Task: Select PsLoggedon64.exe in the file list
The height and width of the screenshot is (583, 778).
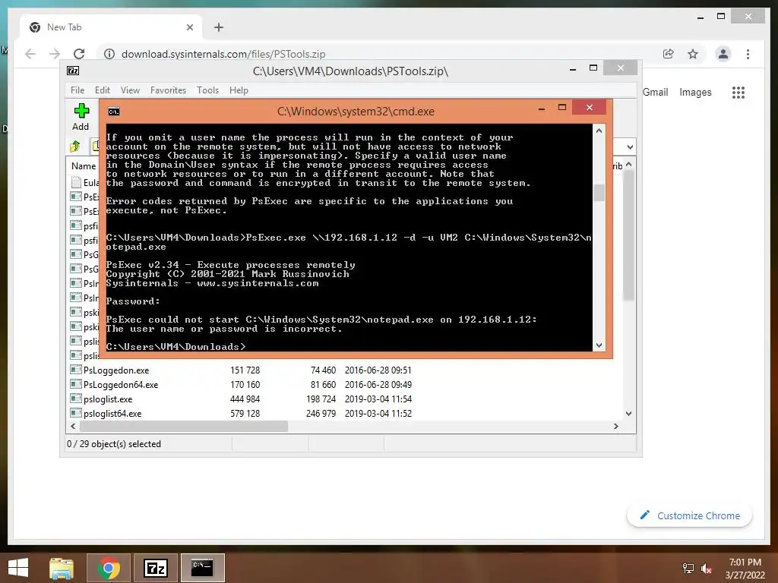Action: (x=121, y=385)
